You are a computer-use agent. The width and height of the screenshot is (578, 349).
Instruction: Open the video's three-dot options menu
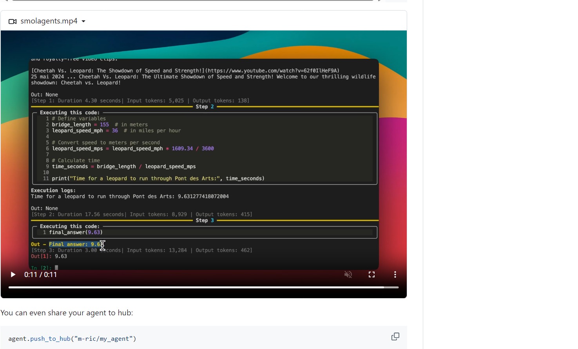395,275
